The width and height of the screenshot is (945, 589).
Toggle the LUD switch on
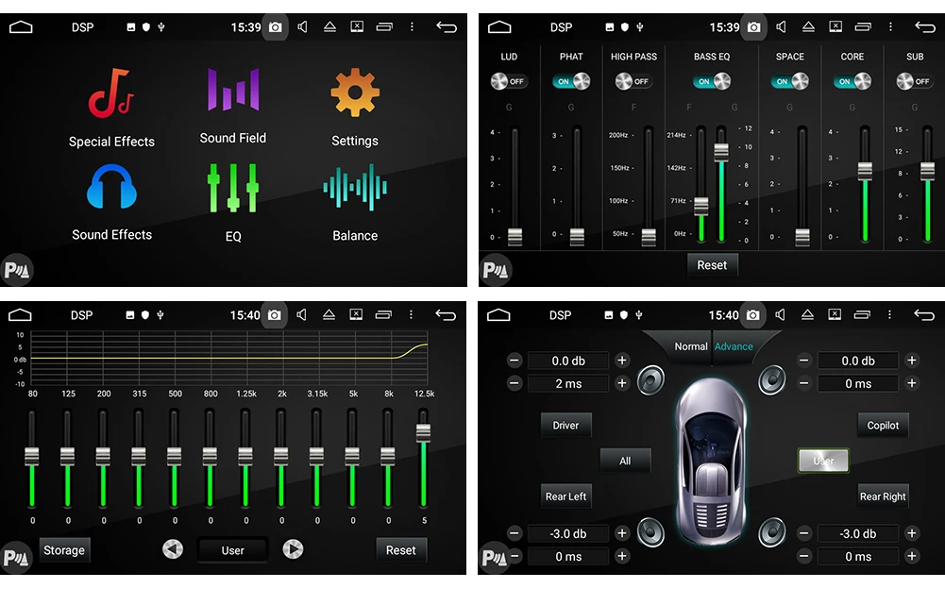click(509, 81)
